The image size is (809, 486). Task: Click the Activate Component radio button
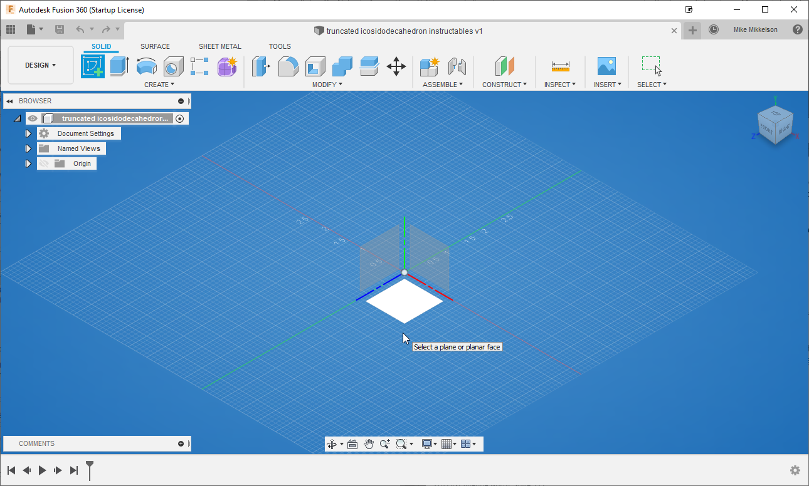click(x=181, y=118)
